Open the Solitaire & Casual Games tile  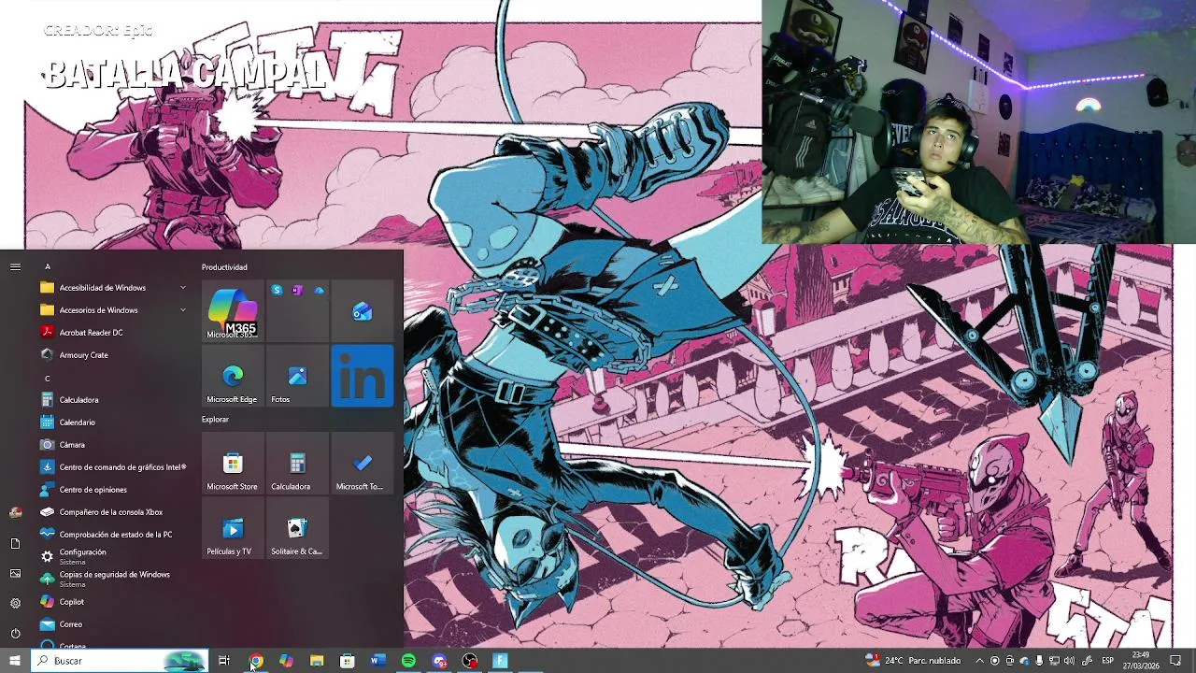click(x=297, y=528)
